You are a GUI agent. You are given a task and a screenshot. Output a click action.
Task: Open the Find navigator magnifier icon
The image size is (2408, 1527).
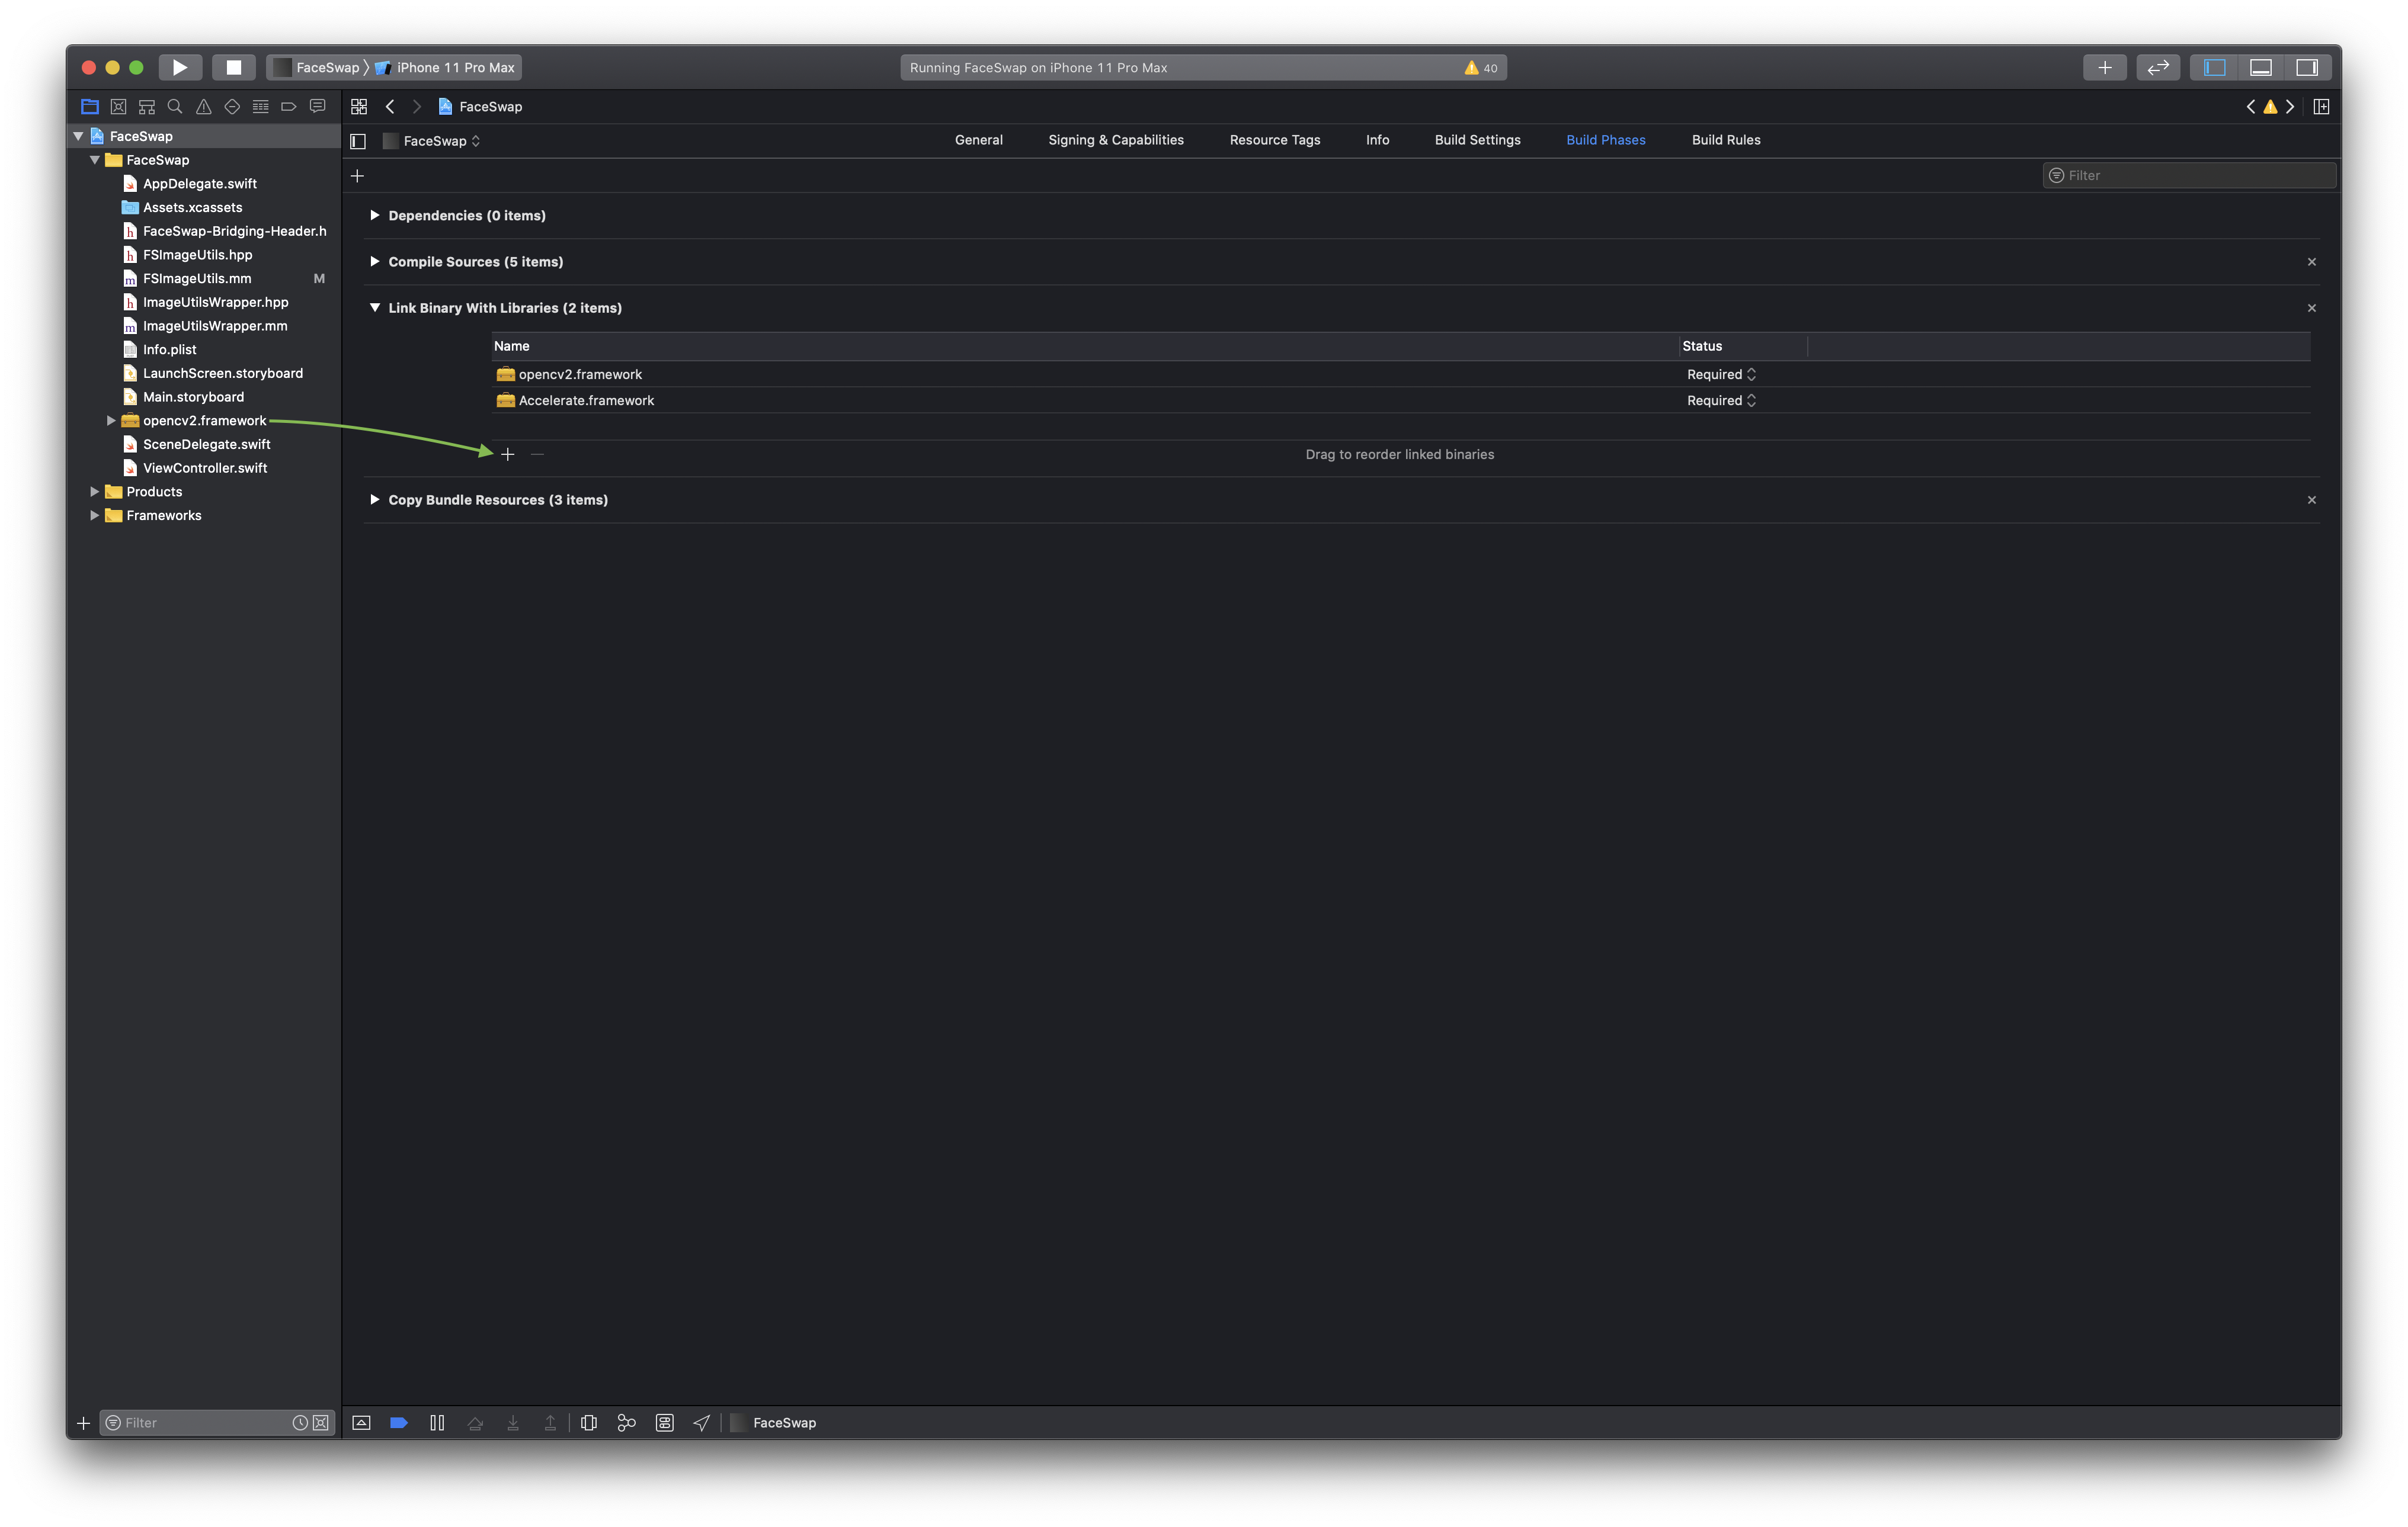click(x=175, y=106)
